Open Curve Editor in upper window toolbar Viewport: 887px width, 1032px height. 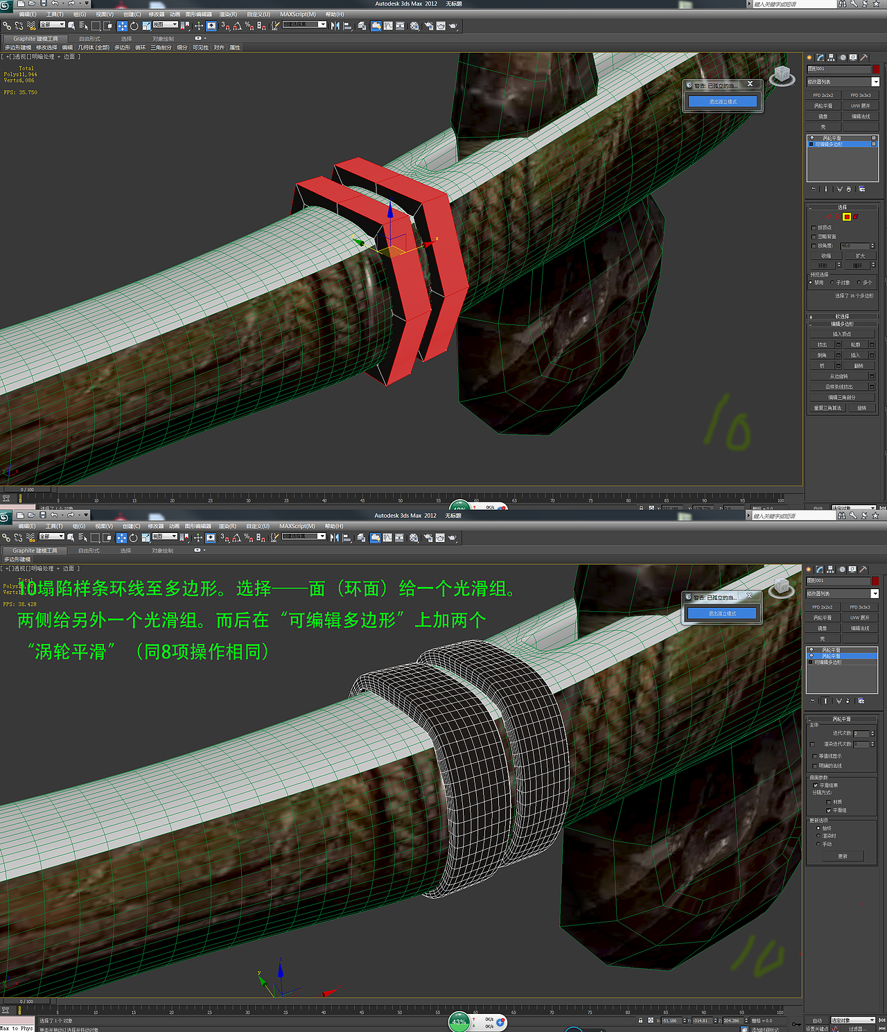(389, 26)
